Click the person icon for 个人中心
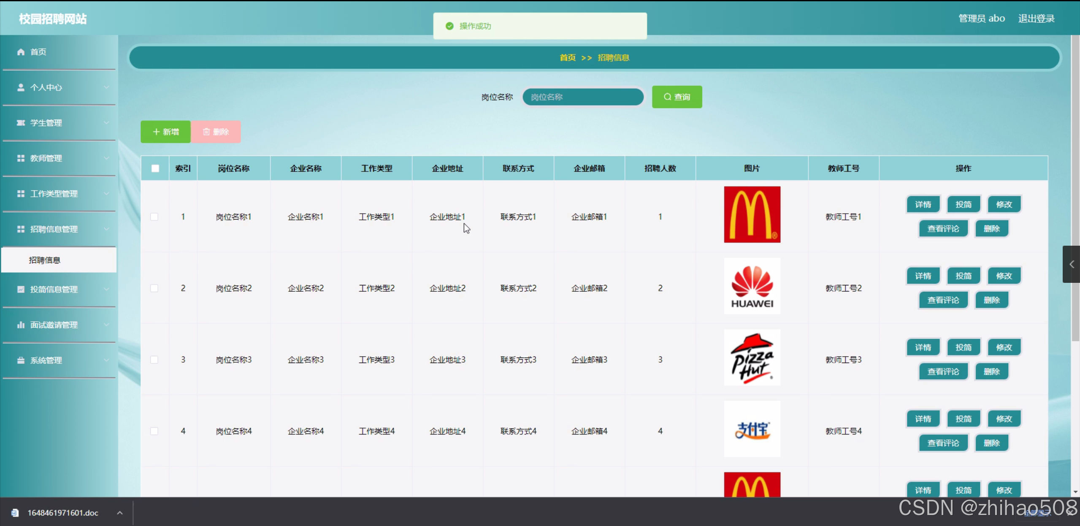This screenshot has width=1080, height=526. click(x=20, y=87)
